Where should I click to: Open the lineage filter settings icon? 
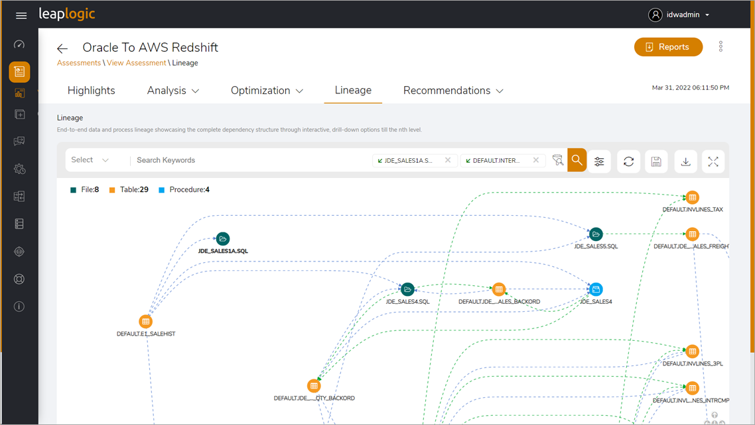599,161
